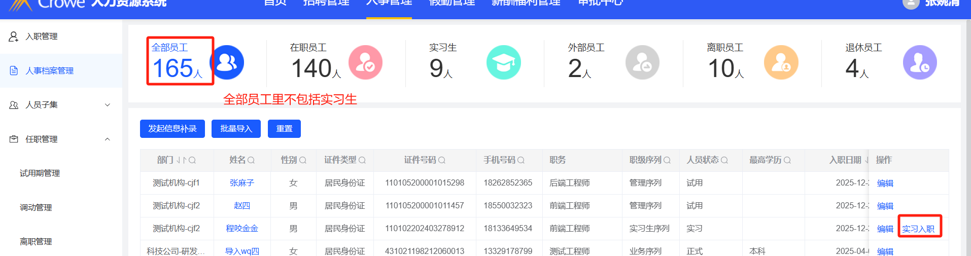The image size is (971, 256).
Task: Click search icon in 人员状态 column header
Action: click(724, 160)
